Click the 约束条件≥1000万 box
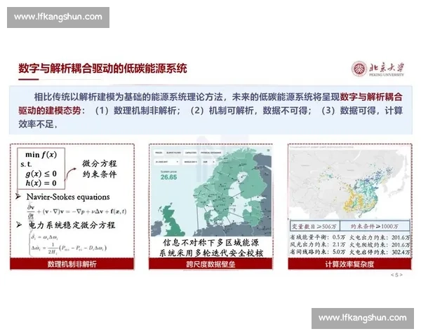421x336 pixels. point(375,226)
